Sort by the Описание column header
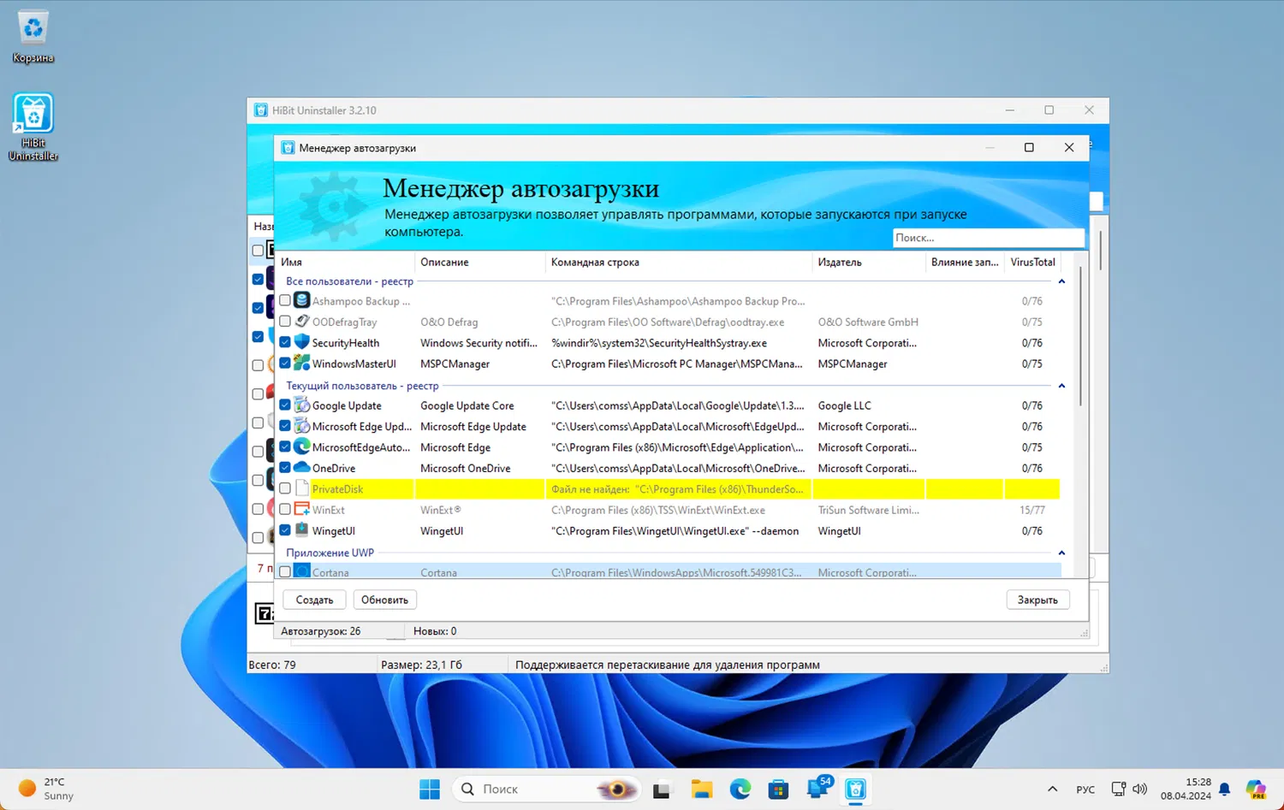Screen dimensions: 1284x810 479,262
